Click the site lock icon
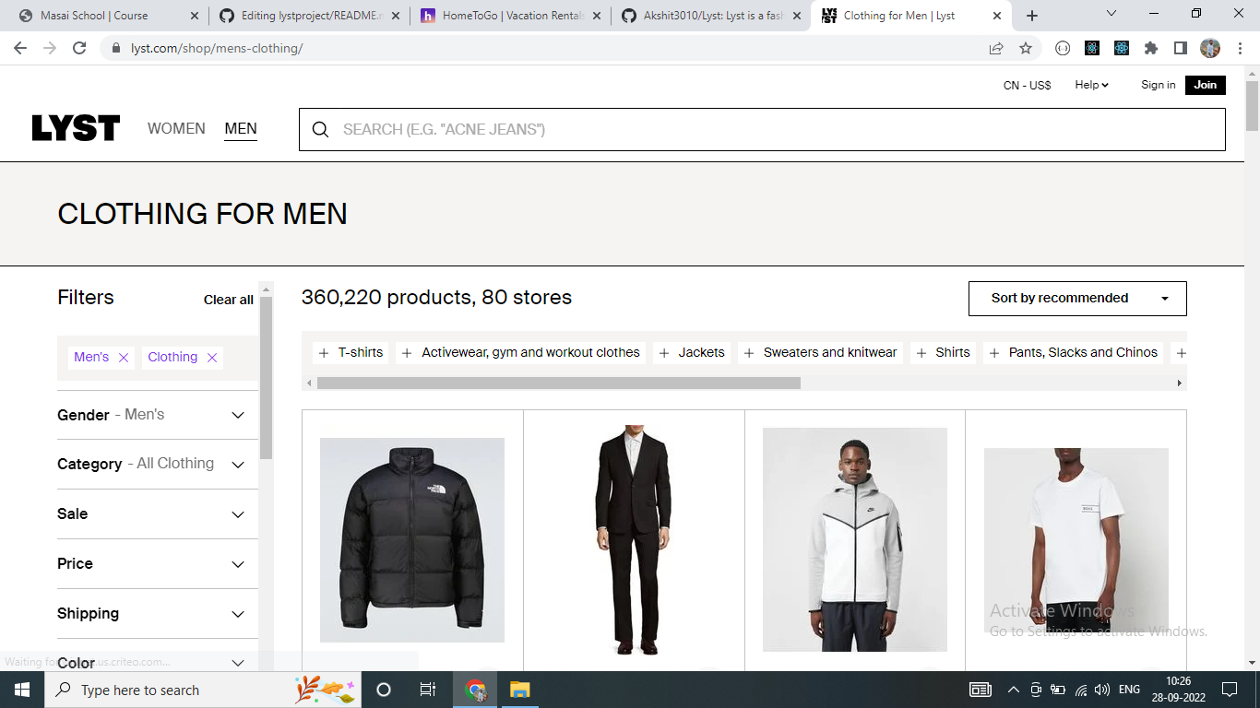This screenshot has height=708, width=1260. point(115,48)
